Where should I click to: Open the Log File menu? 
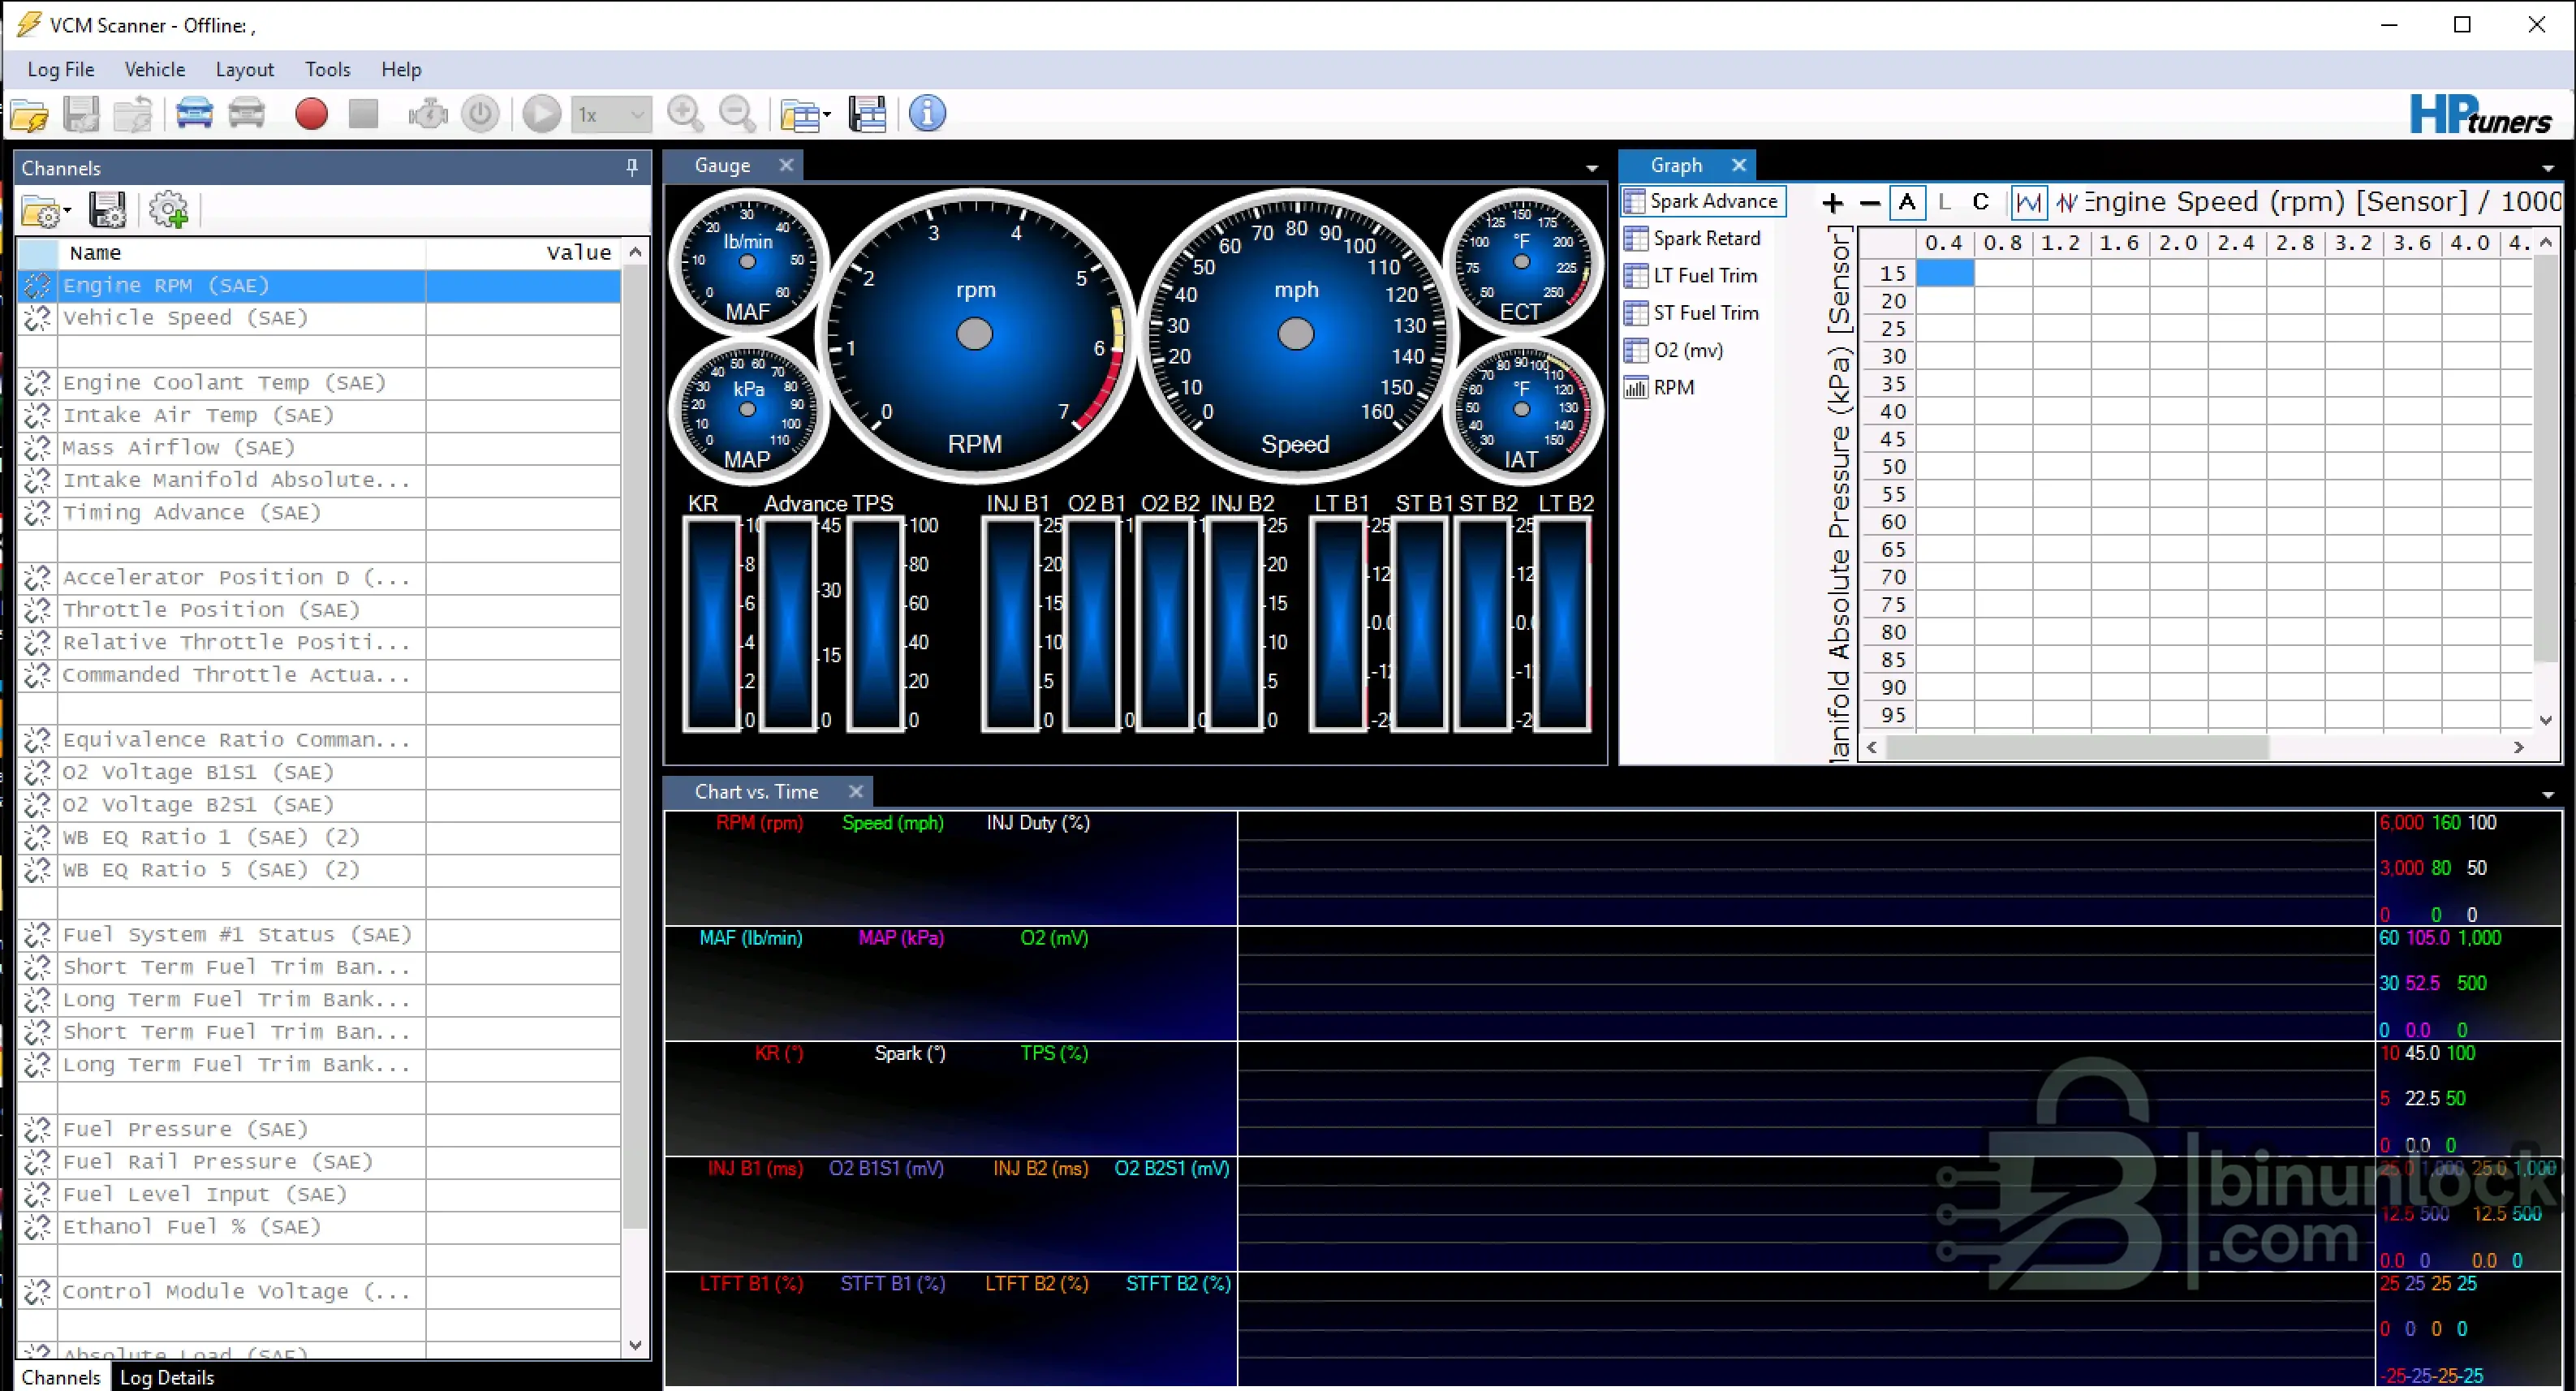coord(61,69)
